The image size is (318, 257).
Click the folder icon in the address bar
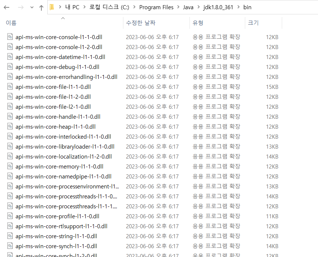click(51, 7)
